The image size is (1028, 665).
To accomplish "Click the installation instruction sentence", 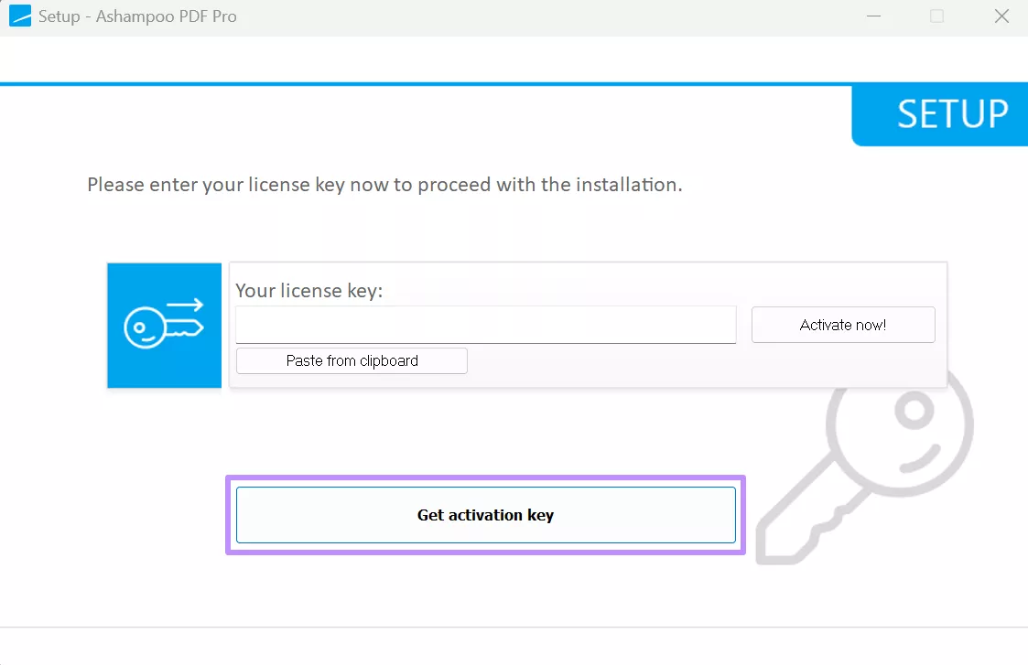I will 384,184.
